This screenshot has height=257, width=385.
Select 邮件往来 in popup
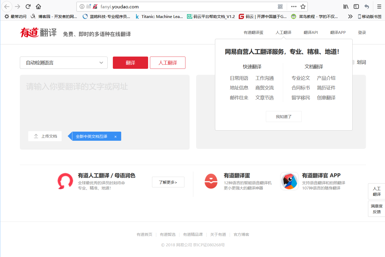pyautogui.click(x=239, y=98)
